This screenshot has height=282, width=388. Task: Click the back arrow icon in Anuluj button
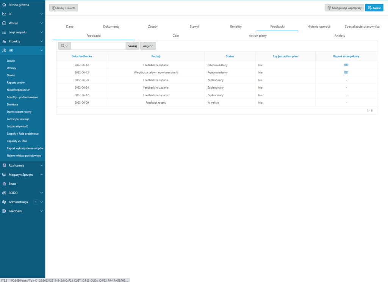[x=54, y=8]
